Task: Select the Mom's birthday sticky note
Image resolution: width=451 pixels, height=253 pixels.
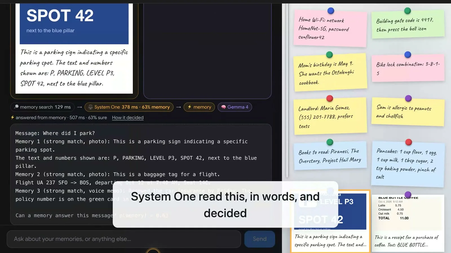Action: [x=330, y=73]
